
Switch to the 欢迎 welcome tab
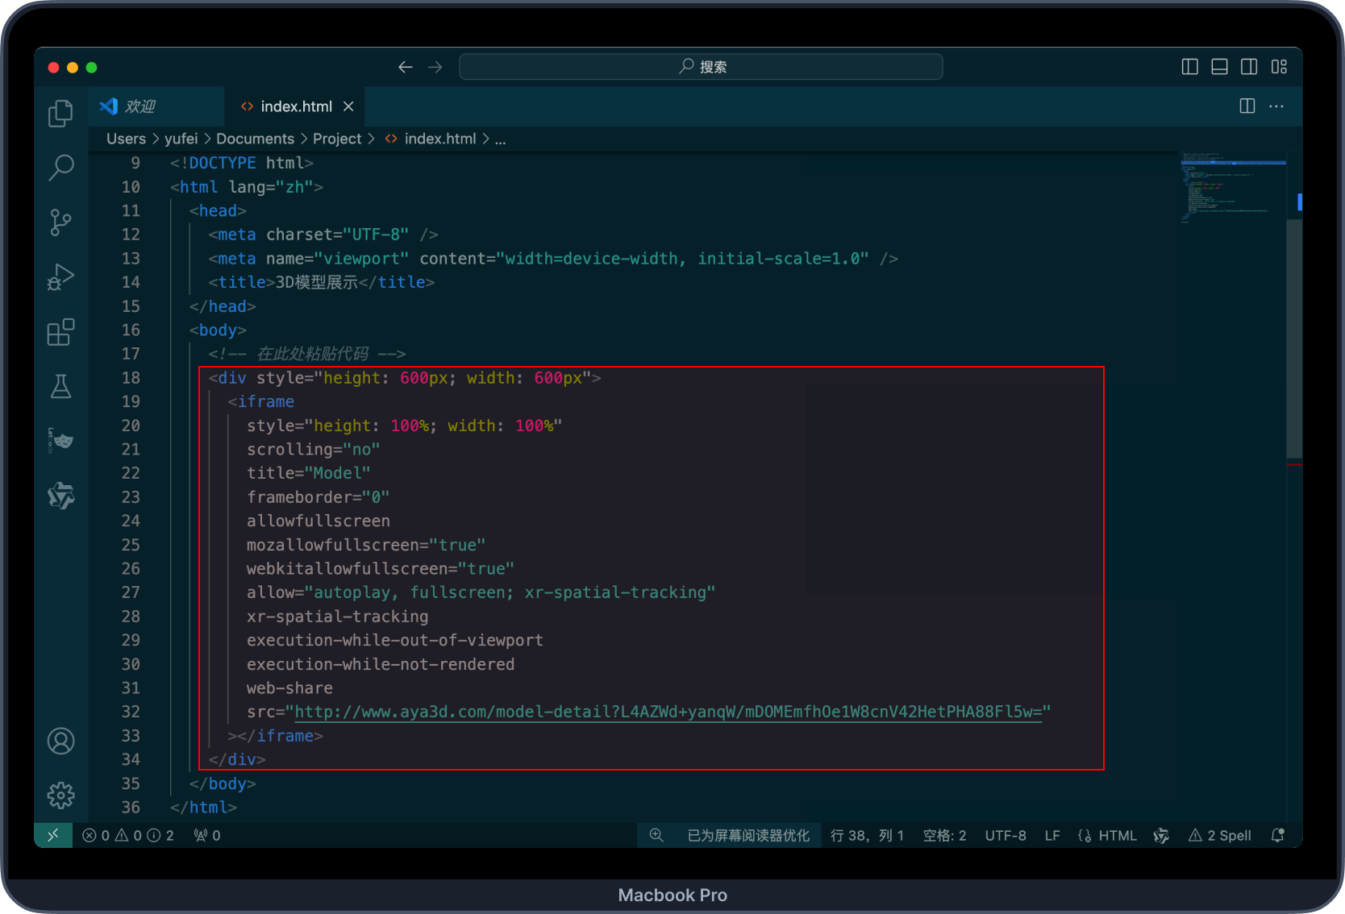click(x=139, y=106)
